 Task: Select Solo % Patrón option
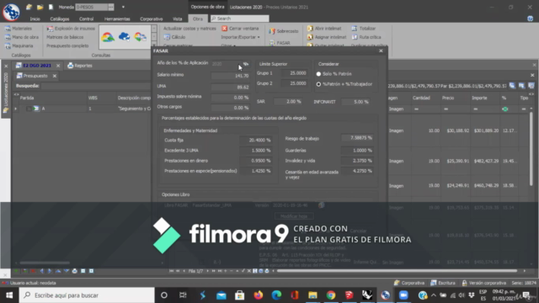pos(318,74)
